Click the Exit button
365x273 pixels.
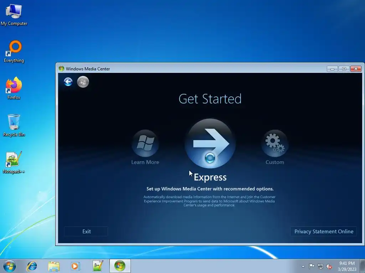click(x=86, y=231)
